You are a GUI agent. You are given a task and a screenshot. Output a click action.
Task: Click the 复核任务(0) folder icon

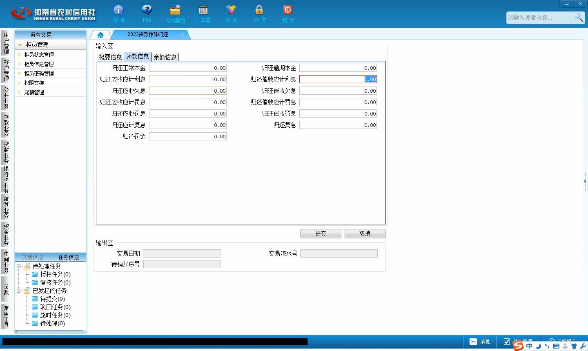(x=35, y=282)
